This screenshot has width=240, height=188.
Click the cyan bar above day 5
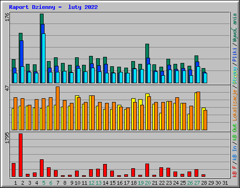pos(44,58)
